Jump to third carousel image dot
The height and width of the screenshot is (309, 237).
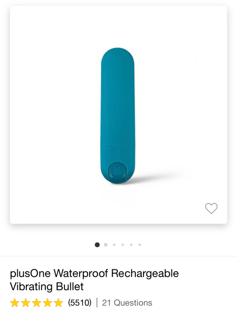pos(114,245)
